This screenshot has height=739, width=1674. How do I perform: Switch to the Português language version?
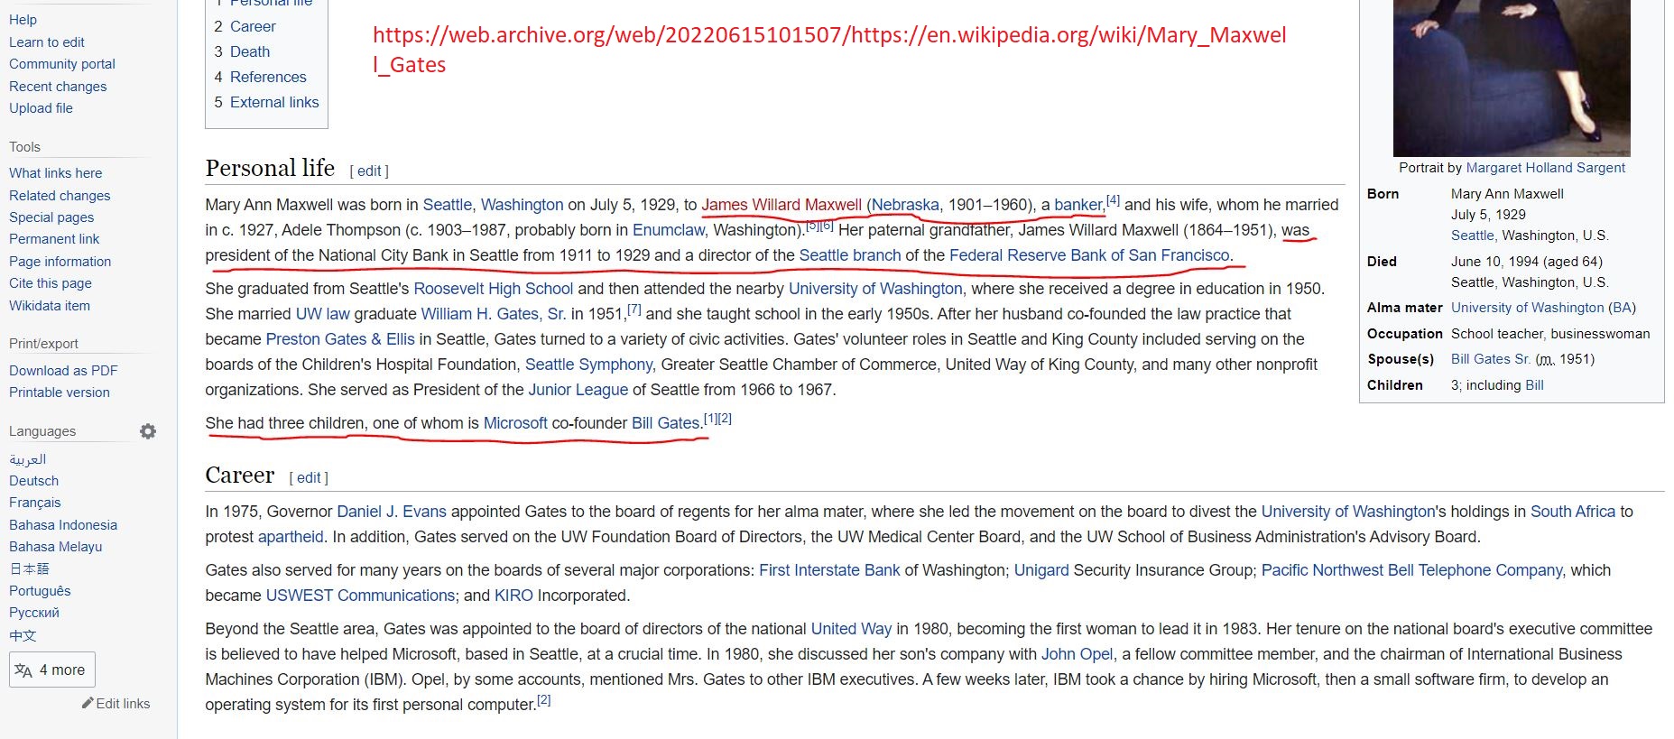pos(40,591)
